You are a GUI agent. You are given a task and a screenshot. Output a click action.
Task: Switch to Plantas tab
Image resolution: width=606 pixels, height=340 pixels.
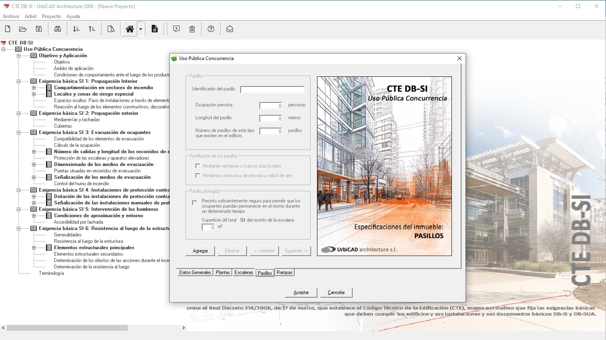coord(223,272)
